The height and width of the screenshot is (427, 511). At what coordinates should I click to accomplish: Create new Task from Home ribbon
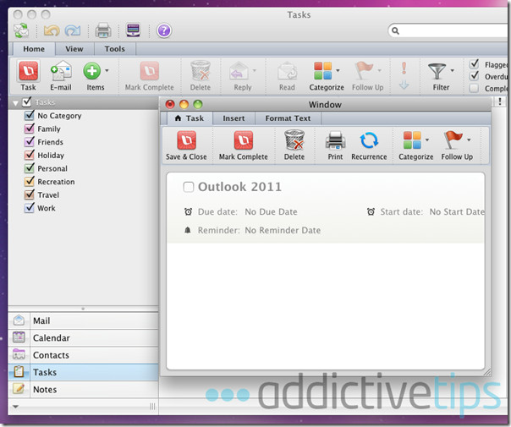pyautogui.click(x=29, y=76)
